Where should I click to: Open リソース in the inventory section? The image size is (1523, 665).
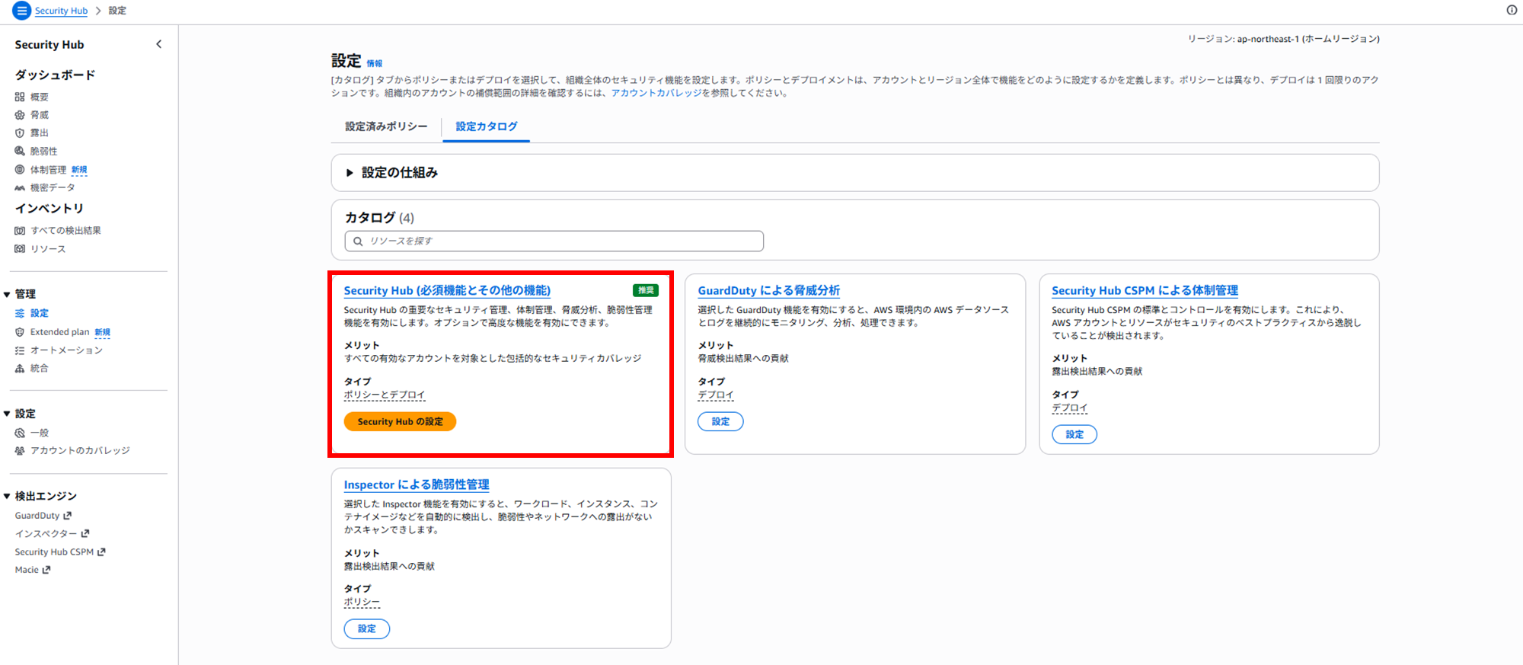48,249
